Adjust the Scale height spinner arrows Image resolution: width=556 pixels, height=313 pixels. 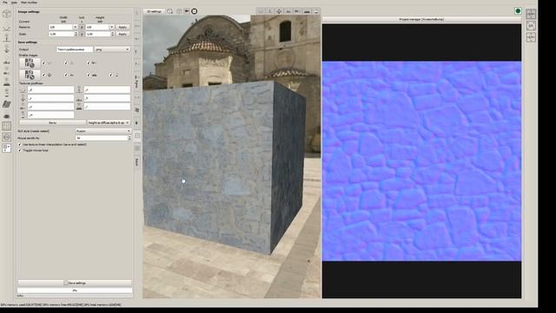point(112,34)
